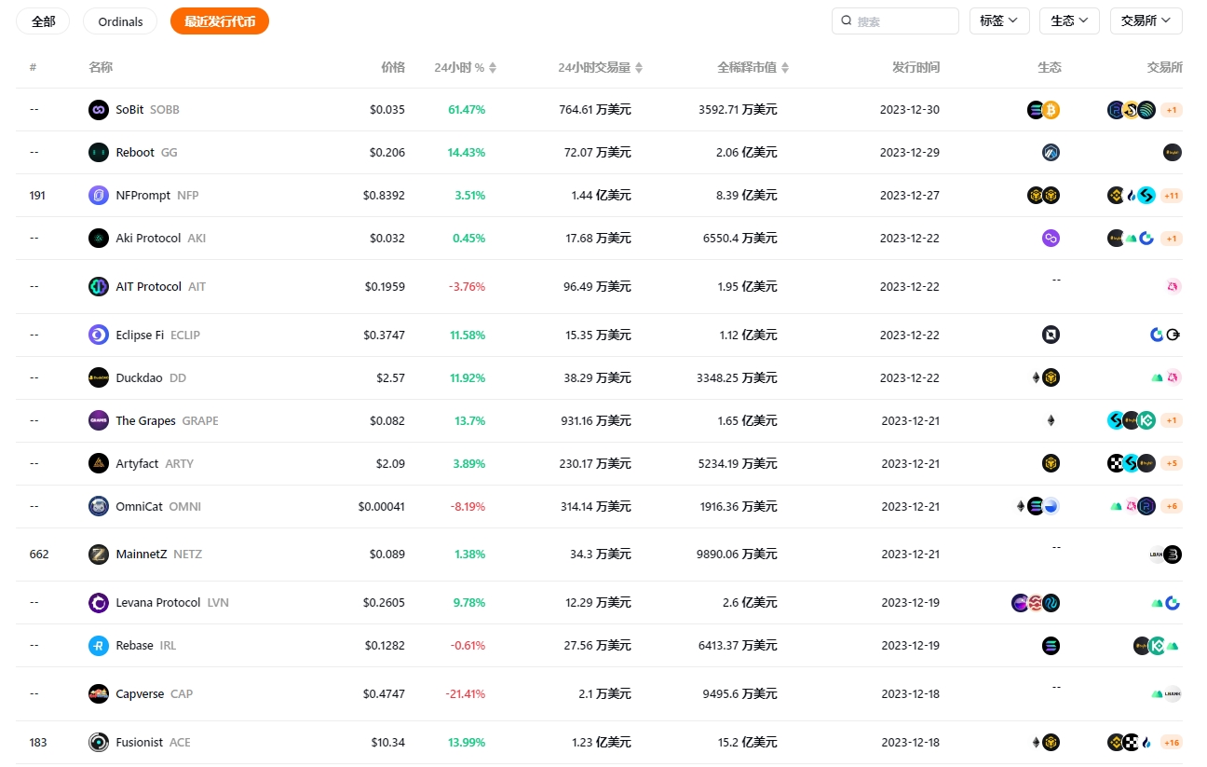1207x767 pixels.
Task: Click the $10.34 price of Fusionist
Action: click(387, 743)
